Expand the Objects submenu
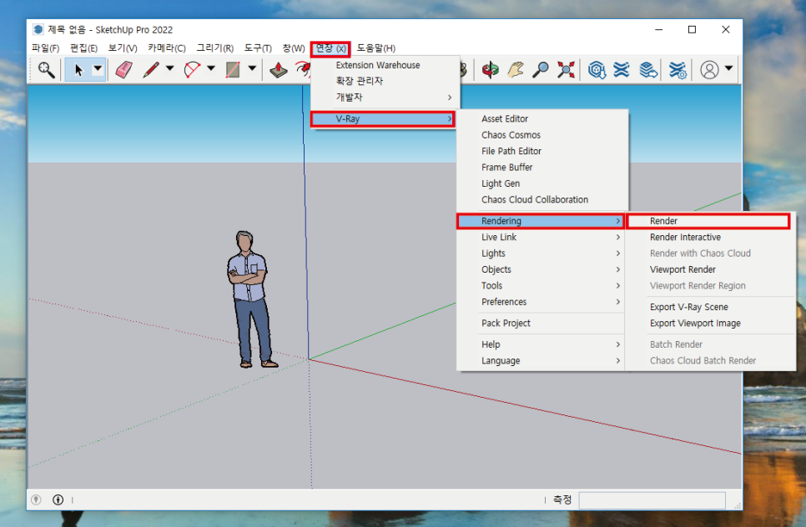Viewport: 806px width, 527px height. [x=542, y=269]
